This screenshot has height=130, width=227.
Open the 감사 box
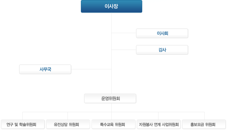pyautogui.click(x=162, y=50)
